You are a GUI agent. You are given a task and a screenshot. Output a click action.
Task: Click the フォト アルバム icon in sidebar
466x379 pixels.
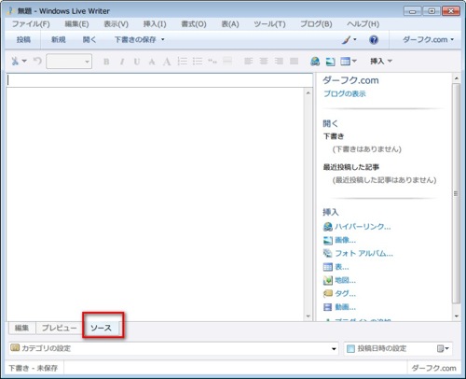coord(328,253)
